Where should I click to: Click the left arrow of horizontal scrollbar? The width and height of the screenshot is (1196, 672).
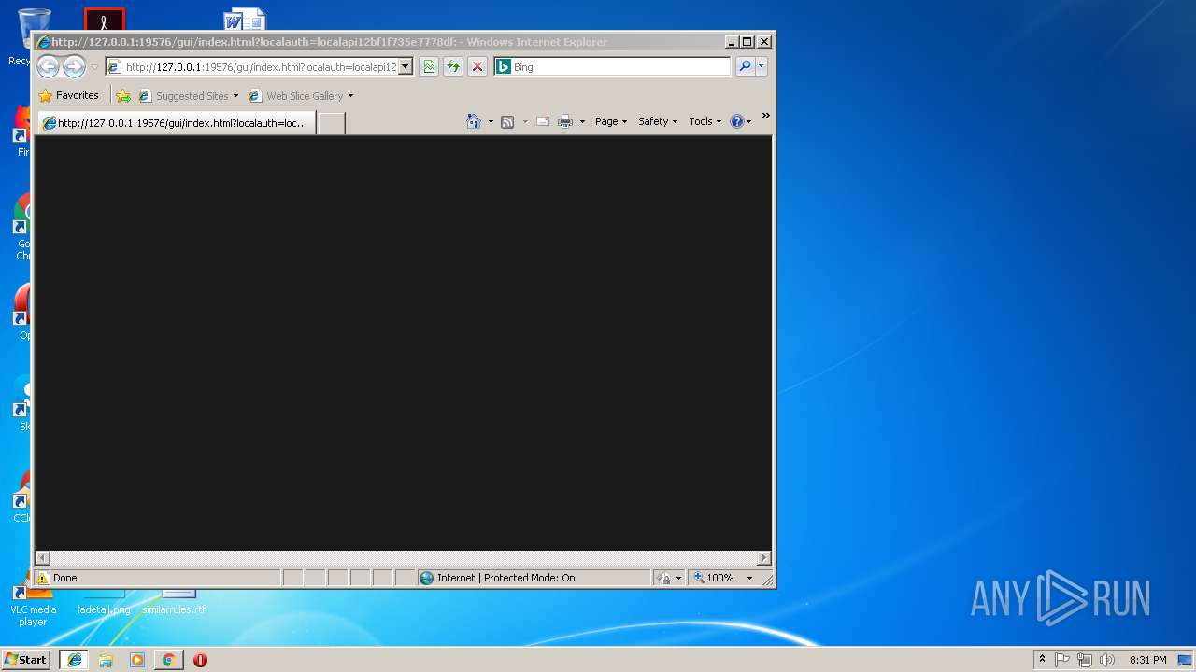pos(42,557)
